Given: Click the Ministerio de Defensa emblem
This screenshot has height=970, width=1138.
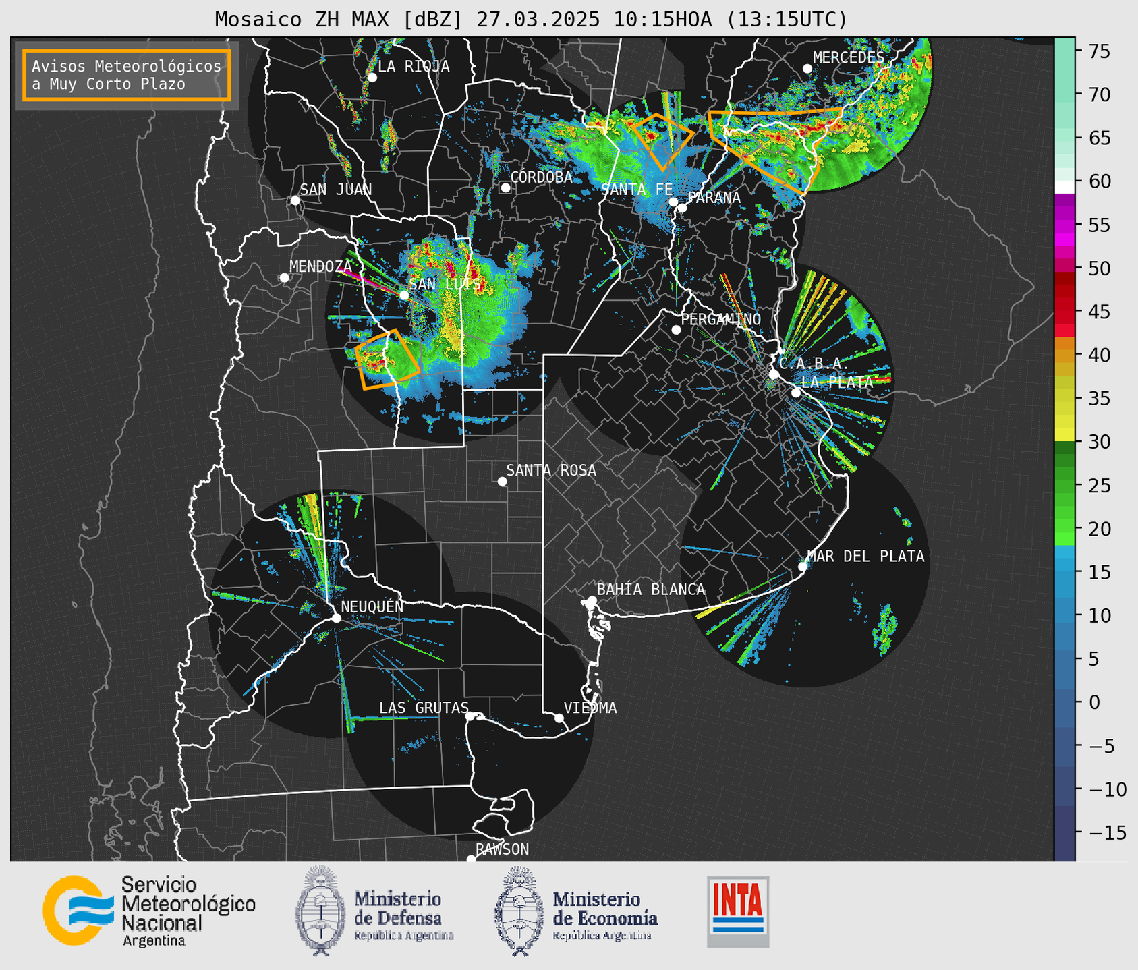Looking at the screenshot, I should tap(320, 910).
